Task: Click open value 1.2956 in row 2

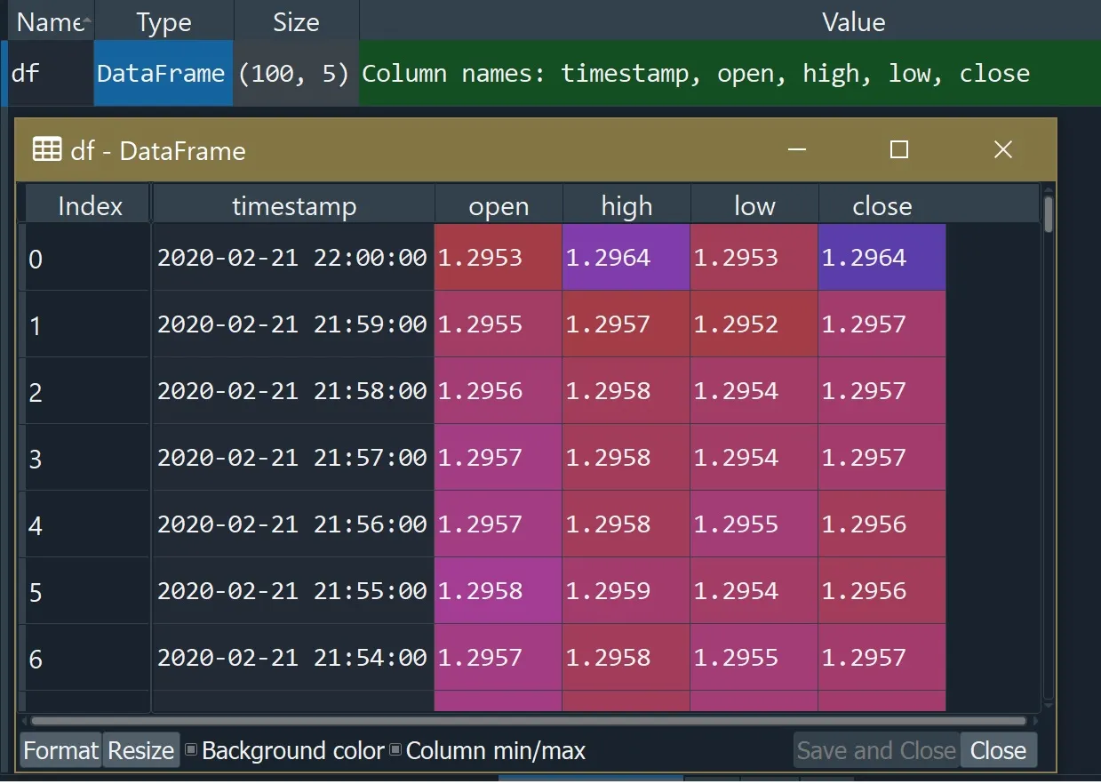Action: pyautogui.click(x=499, y=391)
